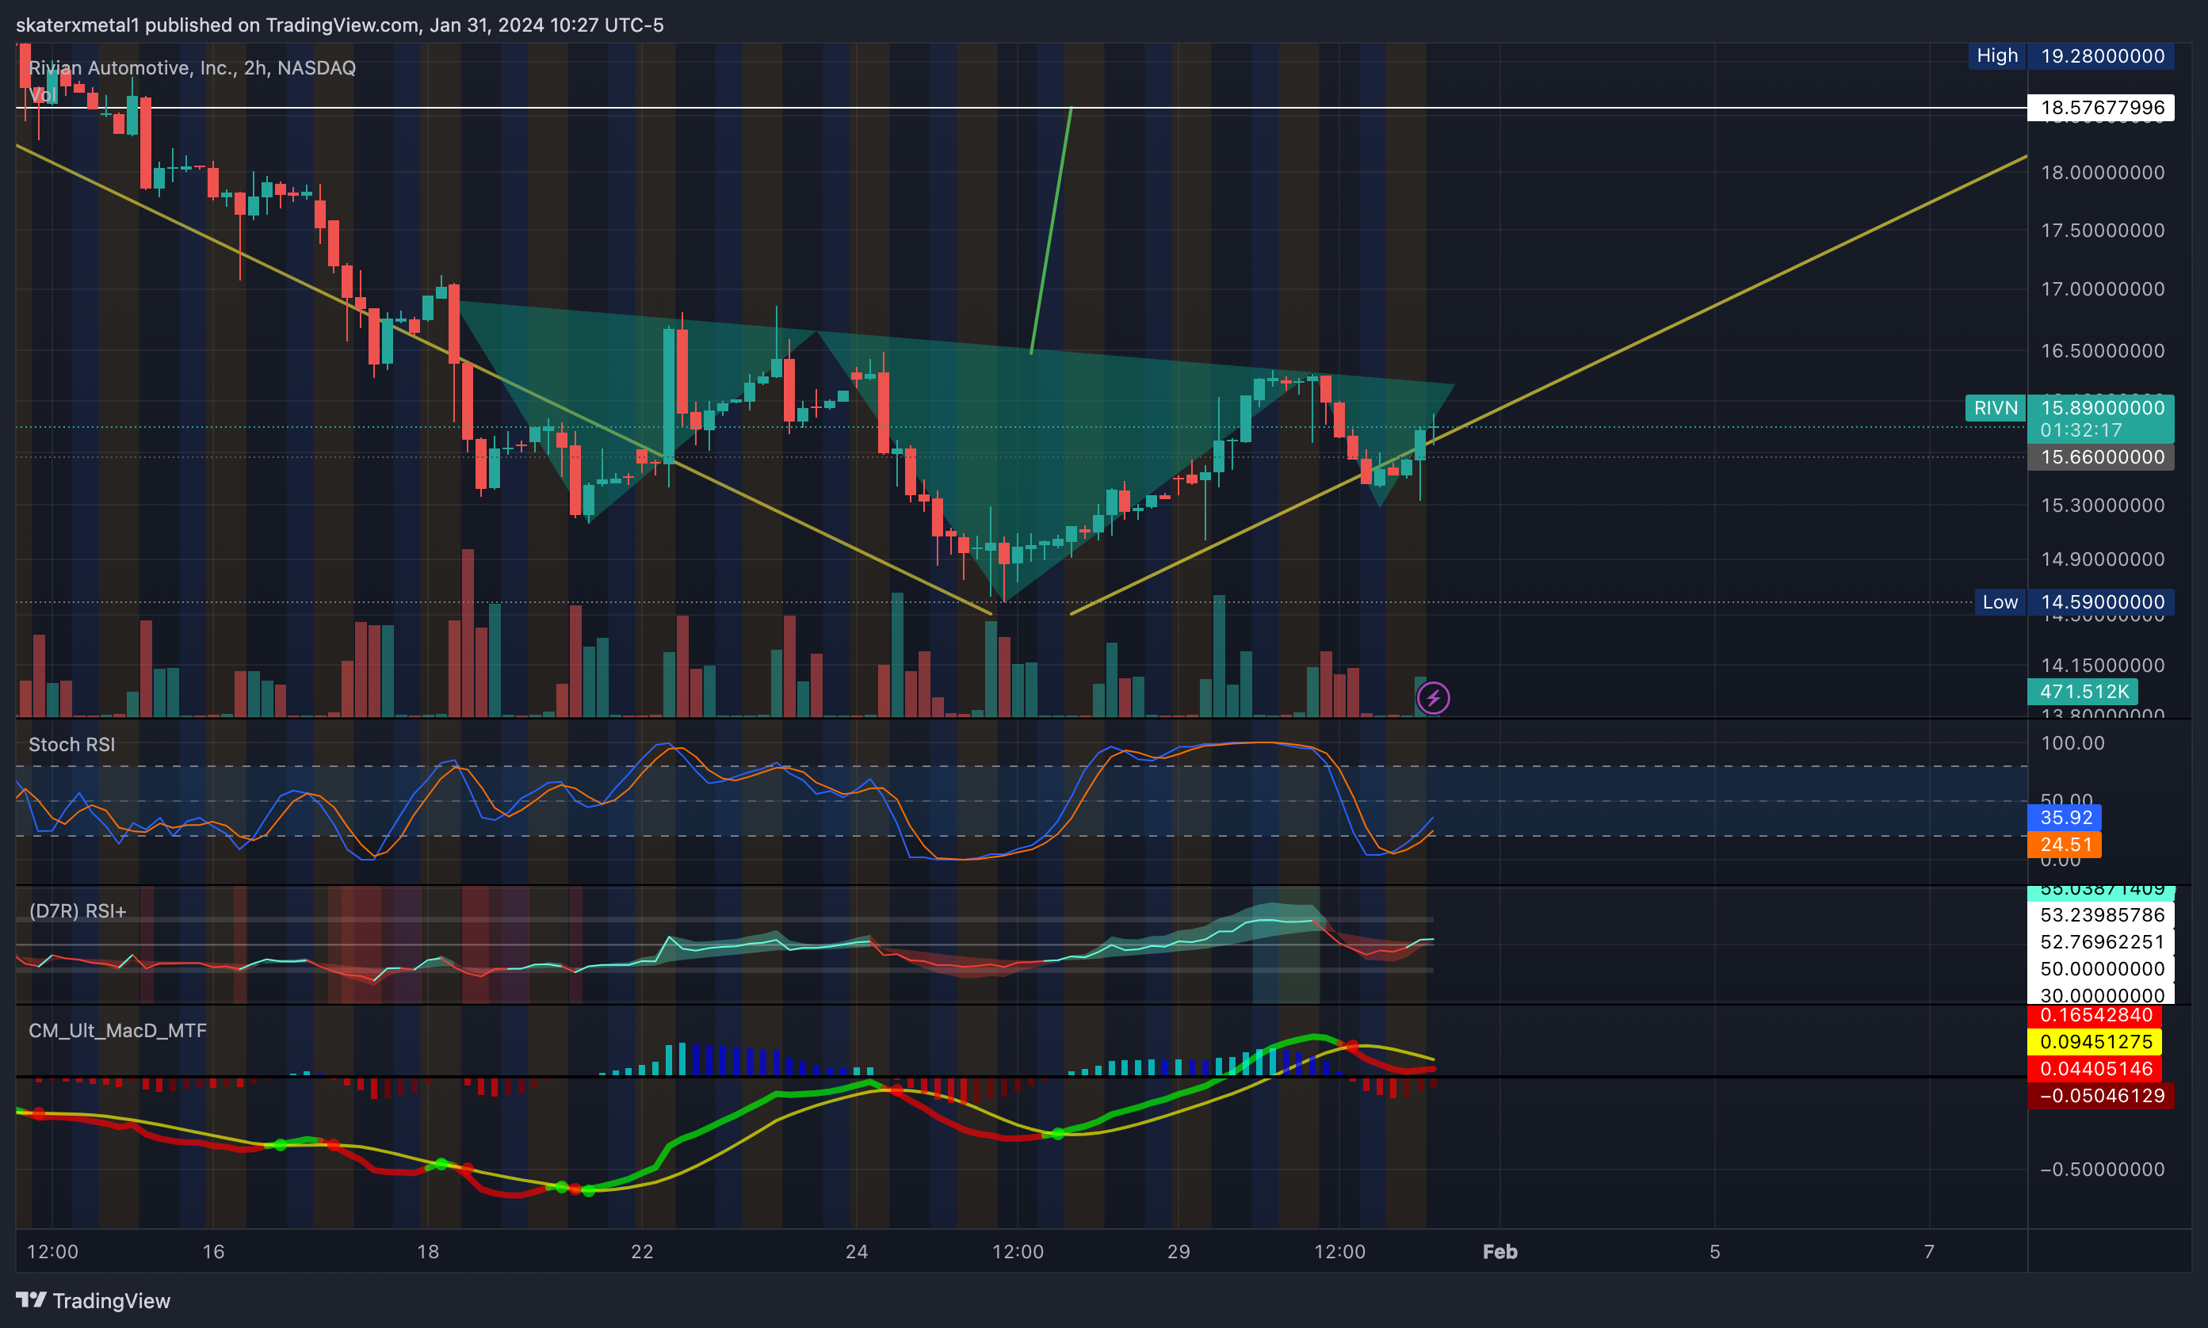This screenshot has height=1328, width=2208.
Task: Click the 29 date label on time axis
Action: (x=1178, y=1252)
